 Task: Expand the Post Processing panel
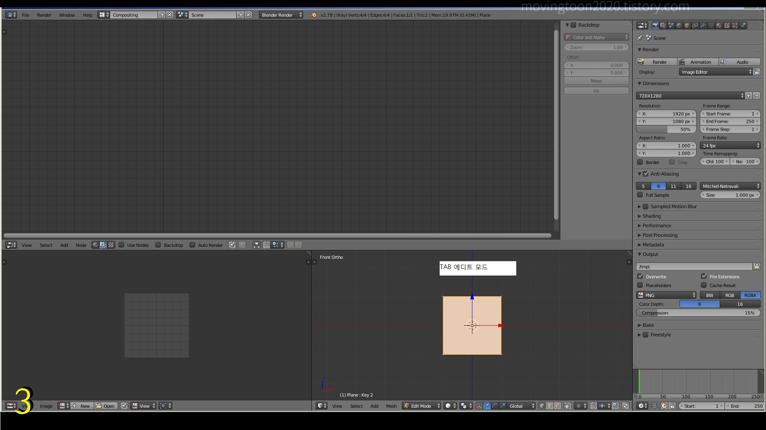660,235
